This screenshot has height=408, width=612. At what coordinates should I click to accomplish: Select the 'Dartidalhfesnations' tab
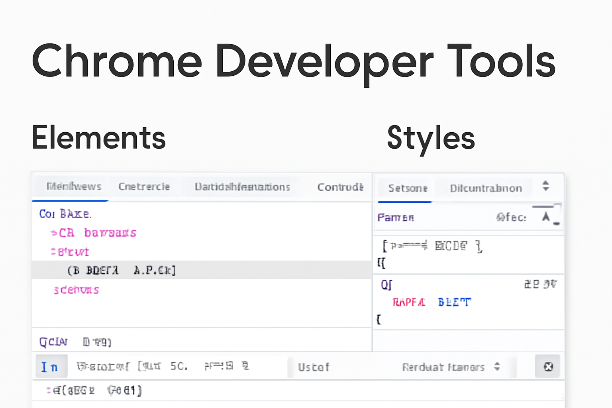click(242, 187)
